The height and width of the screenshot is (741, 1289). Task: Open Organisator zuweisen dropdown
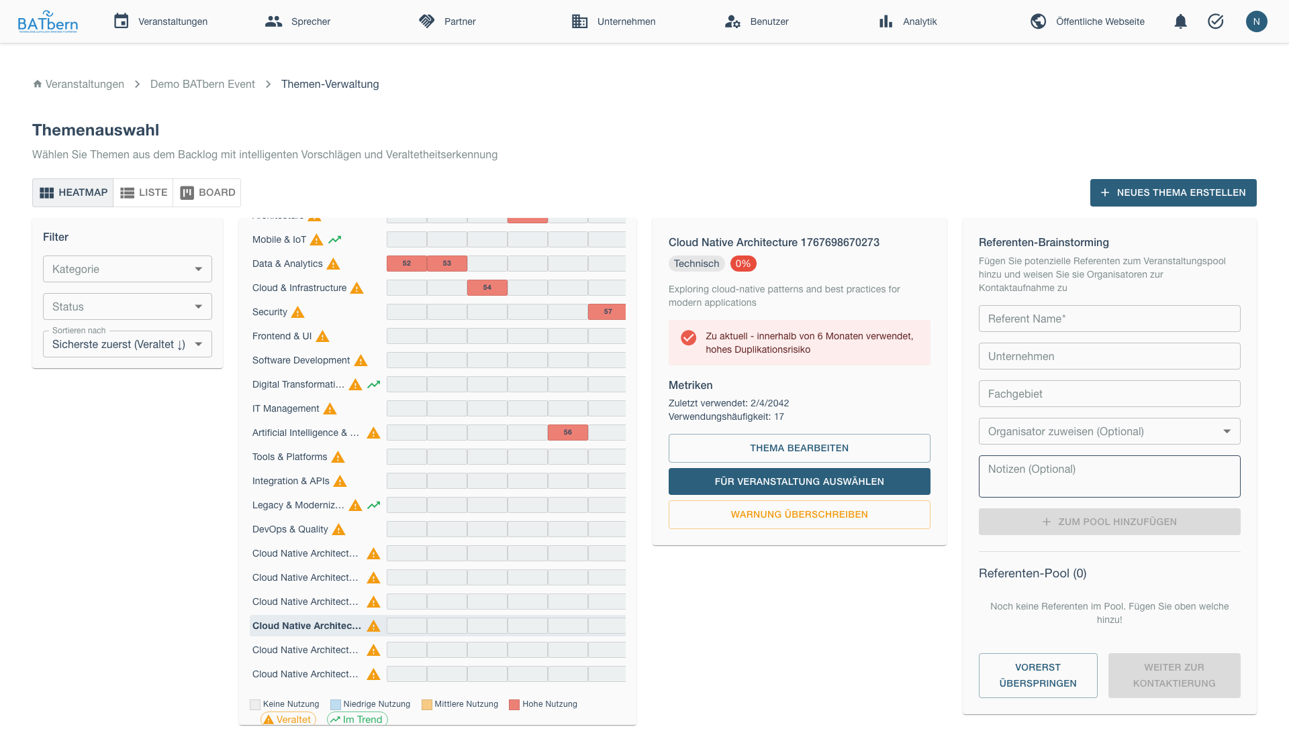point(1109,431)
